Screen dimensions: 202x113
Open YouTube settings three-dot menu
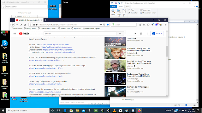[x=147, y=34]
